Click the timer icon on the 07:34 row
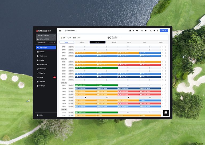The width and height of the screenshot is (205, 145). (165, 47)
